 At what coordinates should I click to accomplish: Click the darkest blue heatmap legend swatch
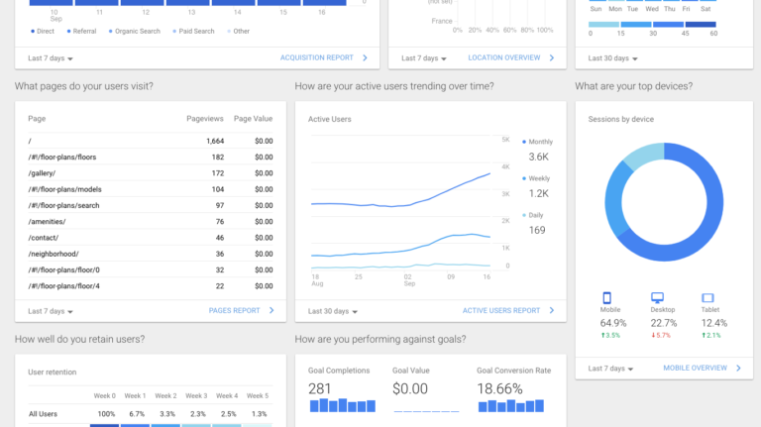pyautogui.click(x=701, y=24)
